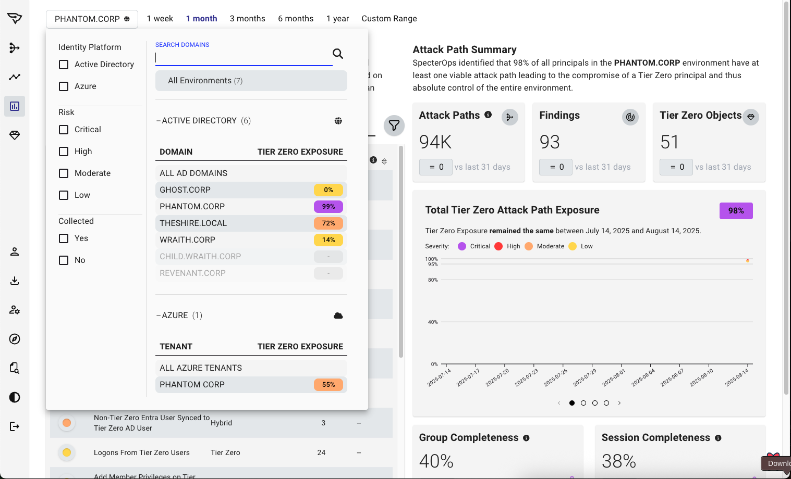791x479 pixels.
Task: Click the globe icon beside Active Directory header
Action: coord(338,121)
